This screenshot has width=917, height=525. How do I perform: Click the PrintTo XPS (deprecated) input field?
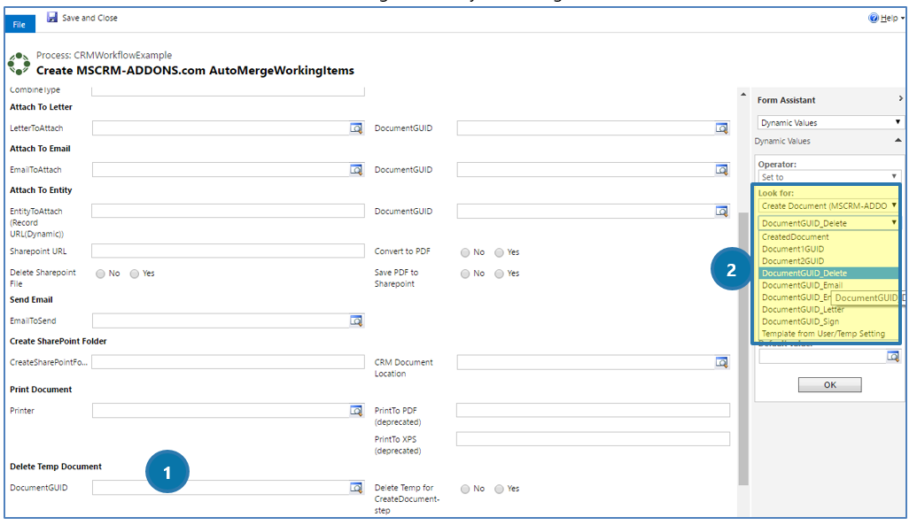593,438
